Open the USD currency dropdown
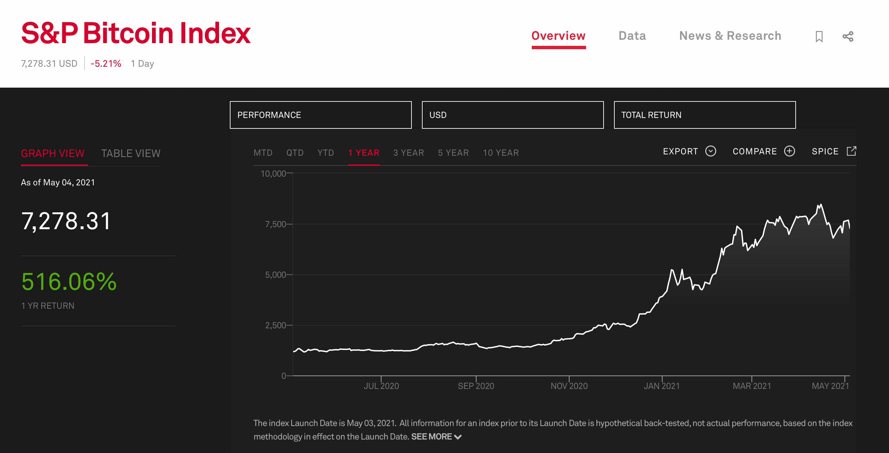Viewport: 889px width, 453px height. click(x=513, y=115)
